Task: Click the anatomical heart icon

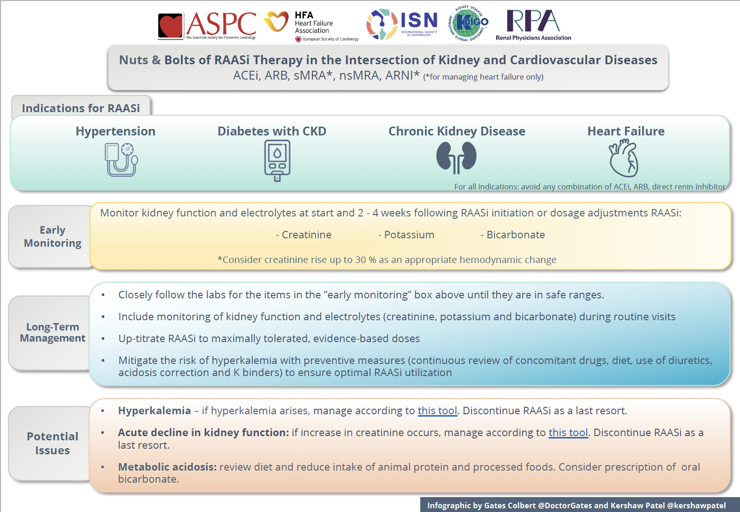Action: coord(624,158)
